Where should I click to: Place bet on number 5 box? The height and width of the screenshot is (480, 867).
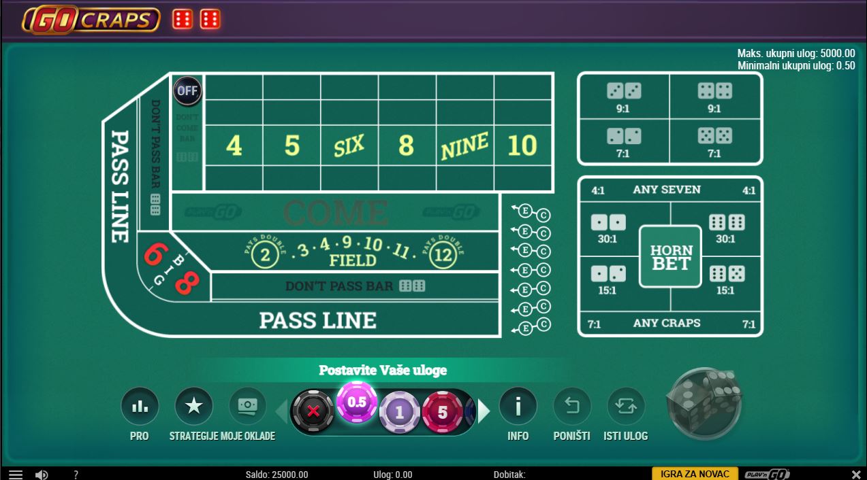(291, 145)
